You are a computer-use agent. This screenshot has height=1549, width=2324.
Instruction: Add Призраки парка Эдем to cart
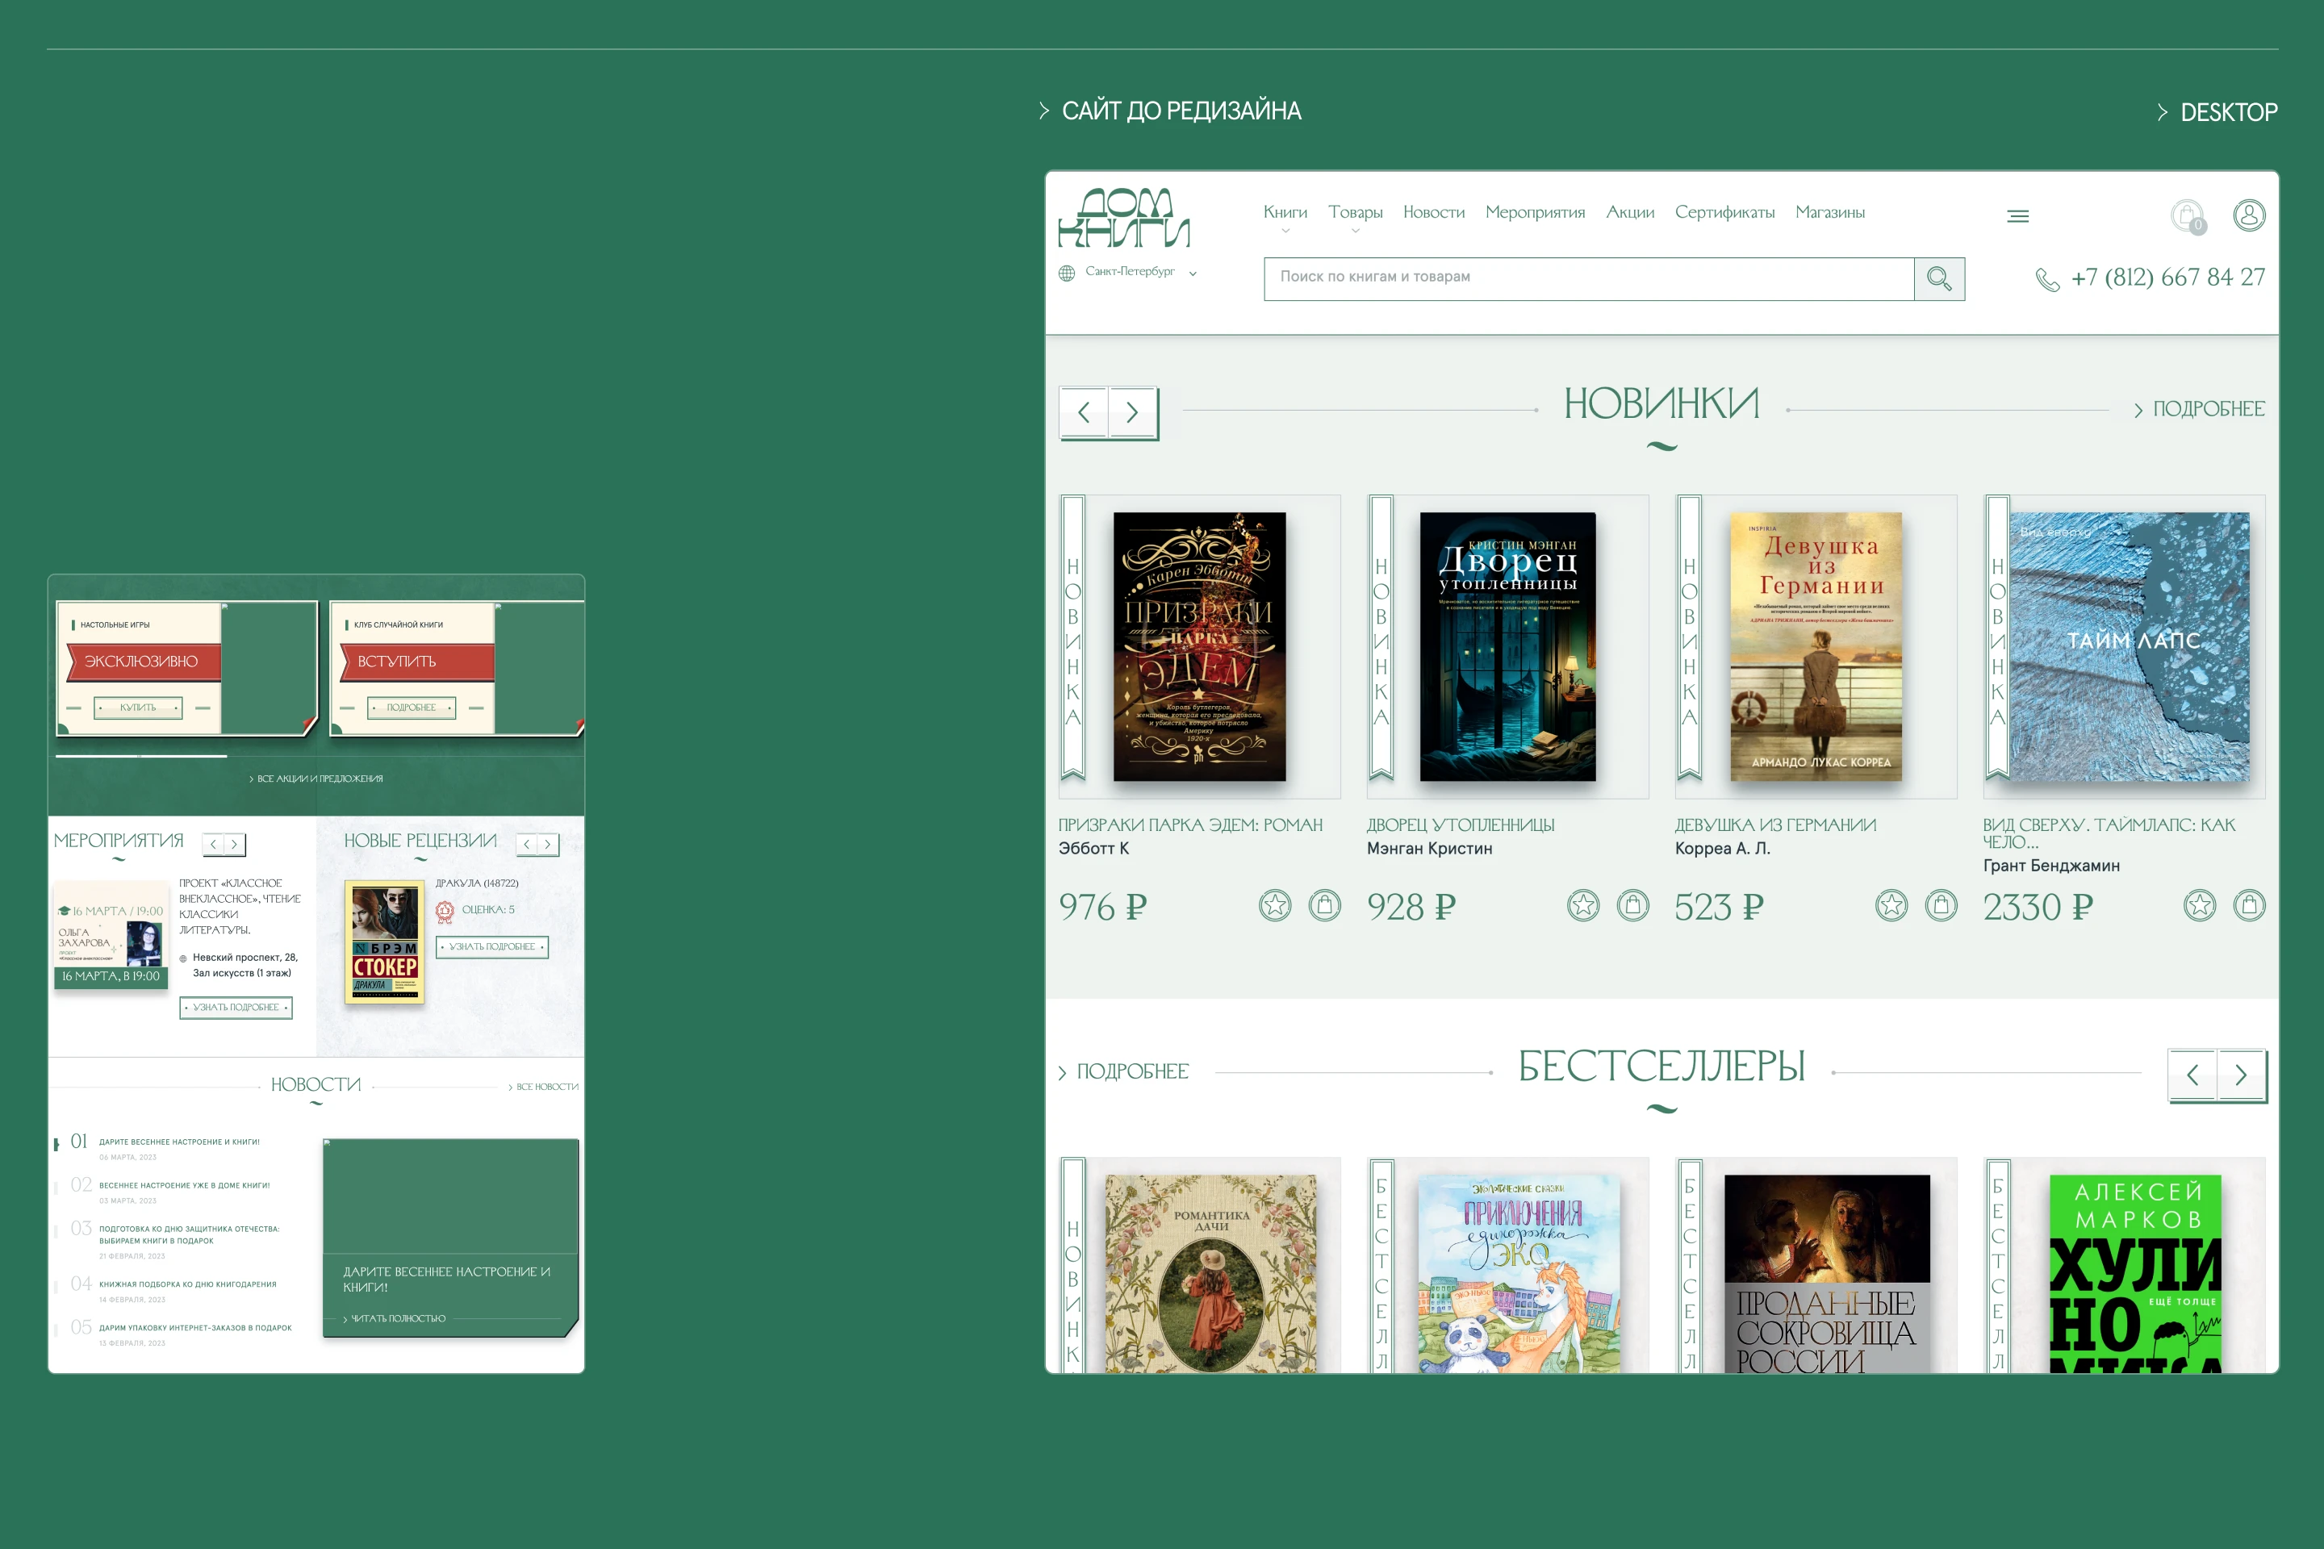coord(1324,905)
